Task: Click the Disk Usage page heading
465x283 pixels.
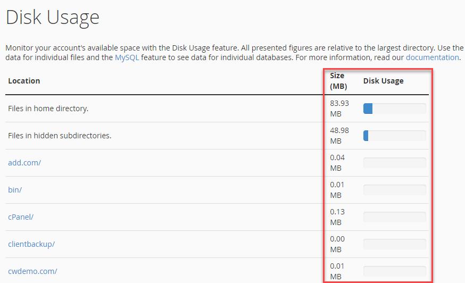Action: pyautogui.click(x=53, y=17)
